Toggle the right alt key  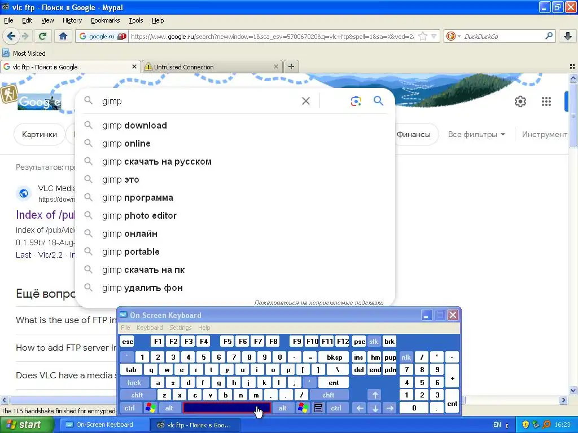point(282,408)
